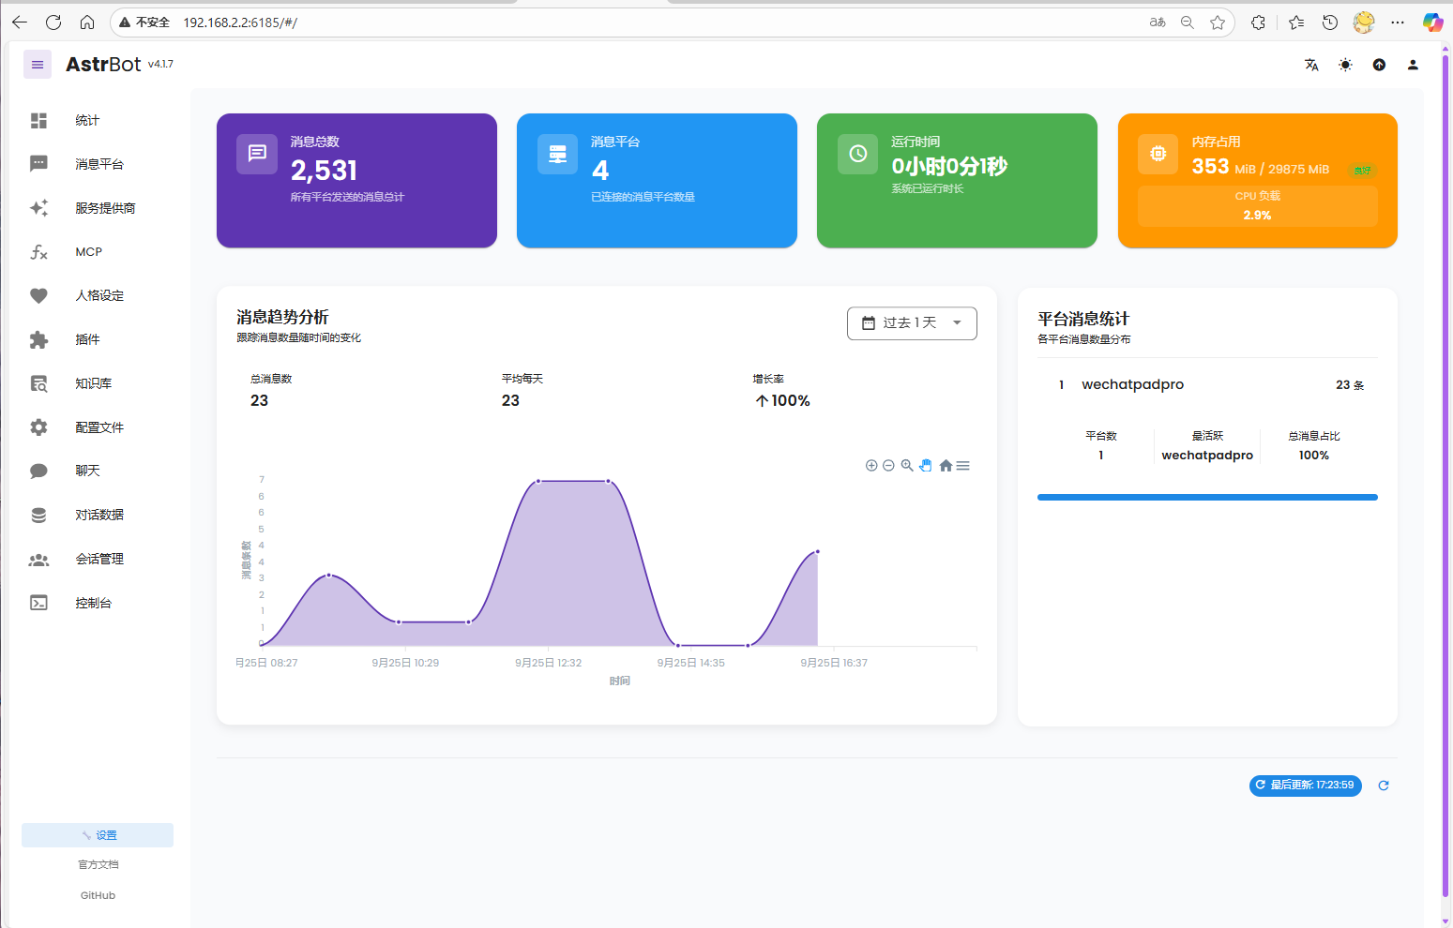Open 插件 page from the sidebar
The image size is (1453, 928).
click(87, 339)
